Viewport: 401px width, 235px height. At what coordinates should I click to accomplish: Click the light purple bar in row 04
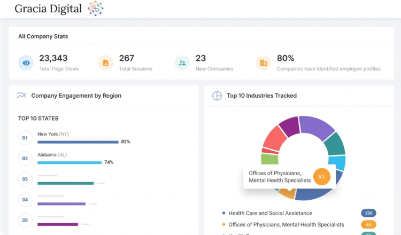pos(61,204)
